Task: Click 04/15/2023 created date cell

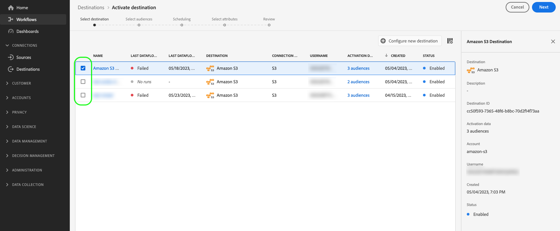Action: pyautogui.click(x=398, y=95)
